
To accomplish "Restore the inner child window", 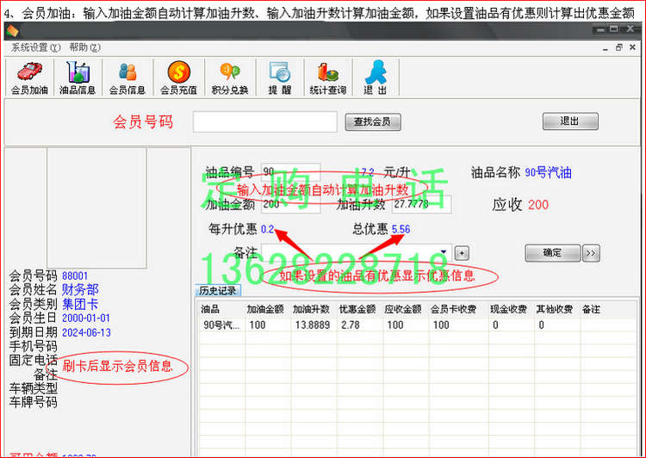I will point(618,47).
